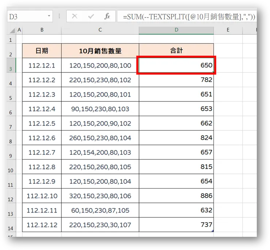Click the 日期 header cell

pos(42,51)
